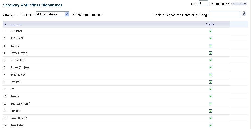This screenshot has height=129, width=251.
Task: Go to previous page of signatures
Action: click(x=237, y=4)
